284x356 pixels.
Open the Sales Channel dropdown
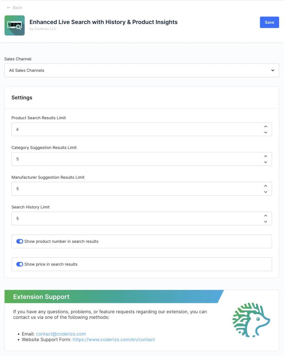[141, 70]
